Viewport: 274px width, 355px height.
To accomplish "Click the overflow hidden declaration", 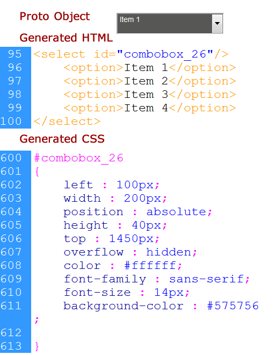I will [x=131, y=252].
